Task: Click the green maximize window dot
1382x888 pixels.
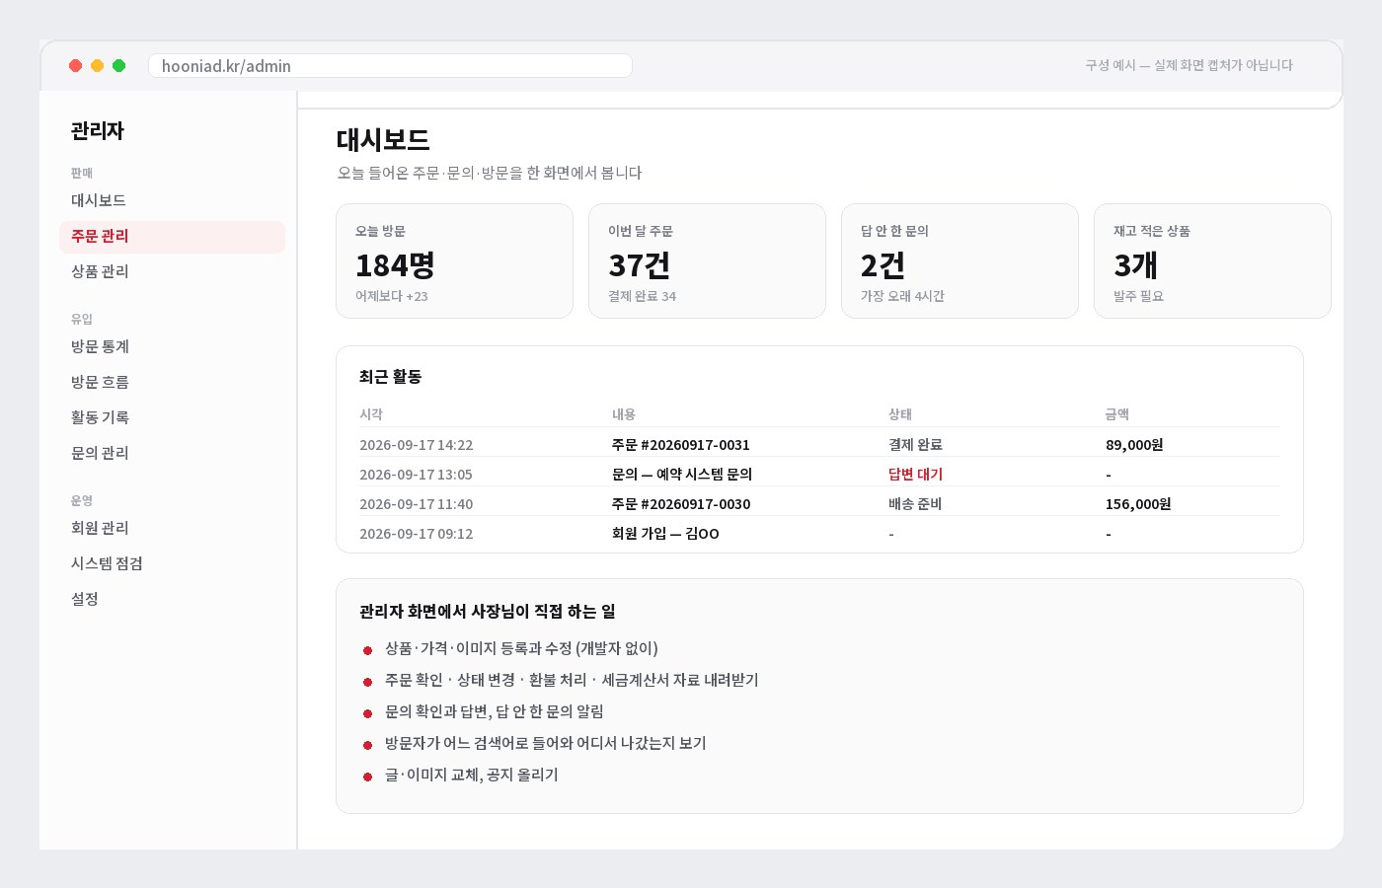Action: pos(118,65)
